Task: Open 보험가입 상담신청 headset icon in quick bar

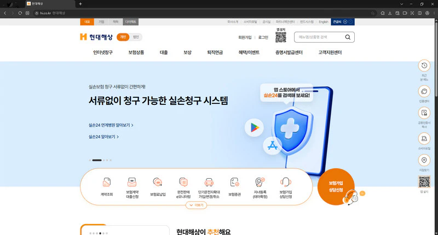Action: point(285,183)
